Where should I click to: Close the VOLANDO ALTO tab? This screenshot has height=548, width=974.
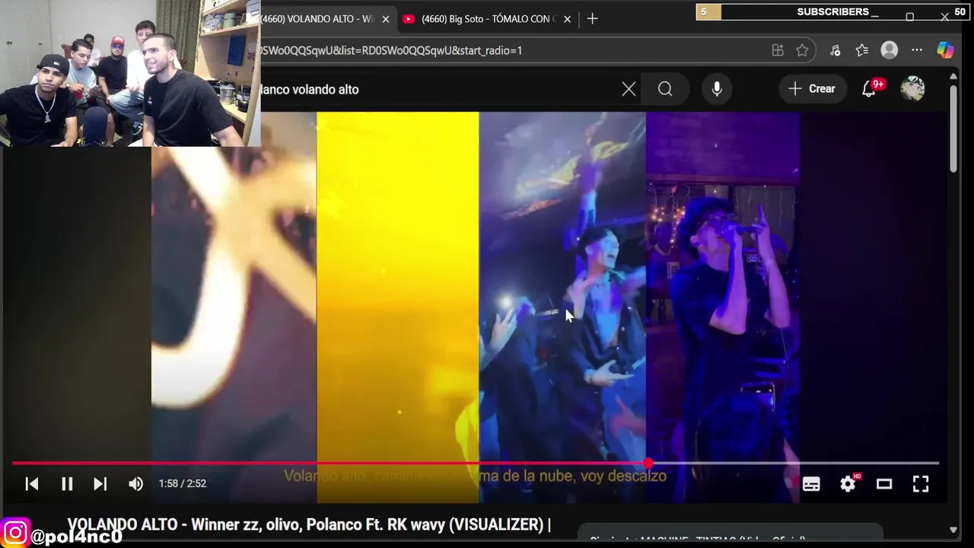coord(387,19)
